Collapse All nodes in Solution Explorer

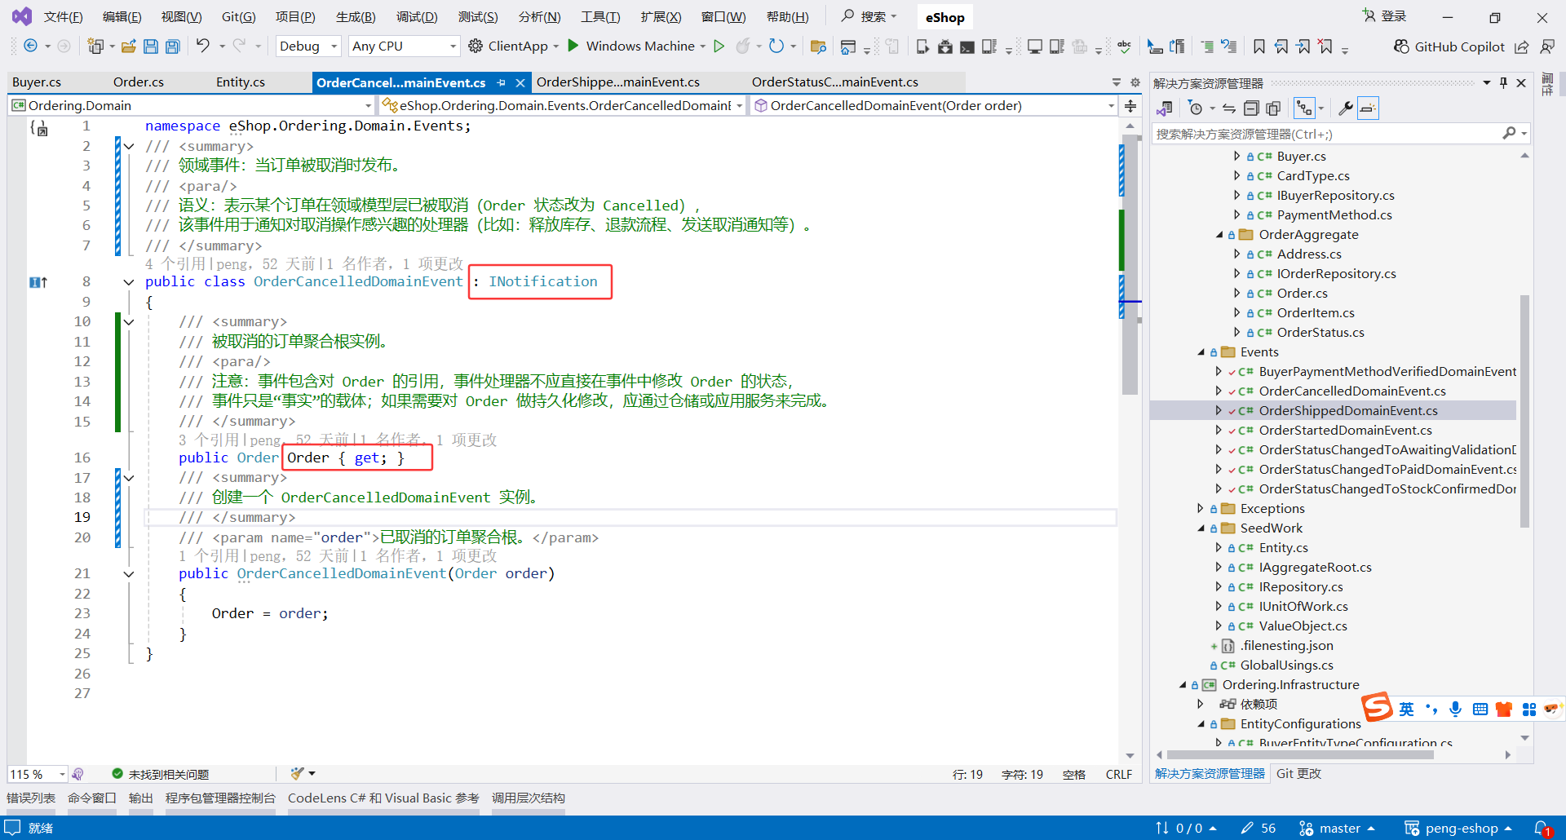pyautogui.click(x=1251, y=108)
